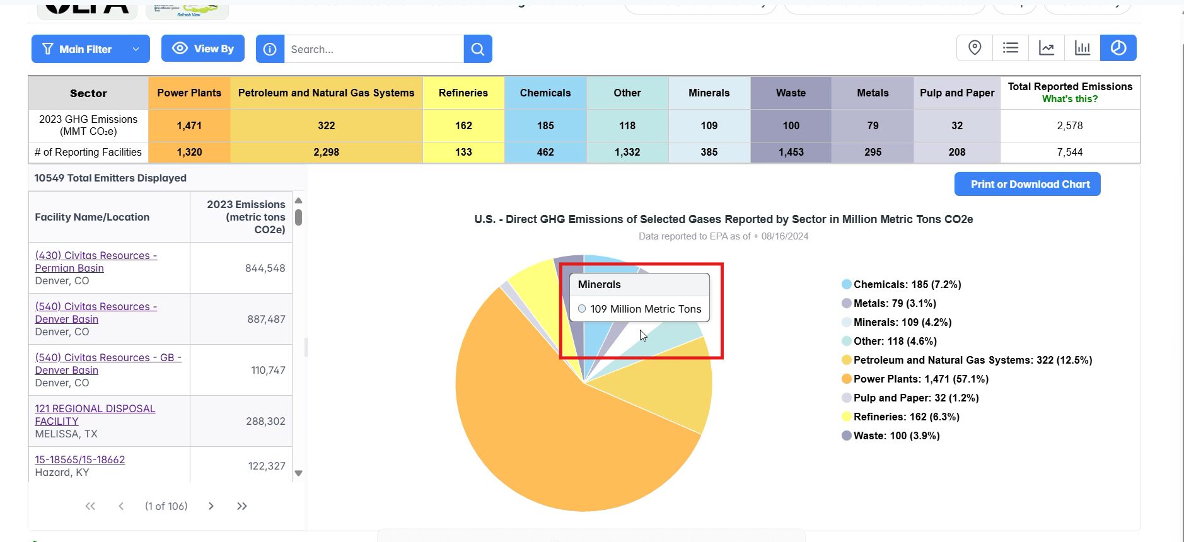Click the 2,578 total reported emissions cell
This screenshot has height=542, width=1184.
(x=1070, y=125)
